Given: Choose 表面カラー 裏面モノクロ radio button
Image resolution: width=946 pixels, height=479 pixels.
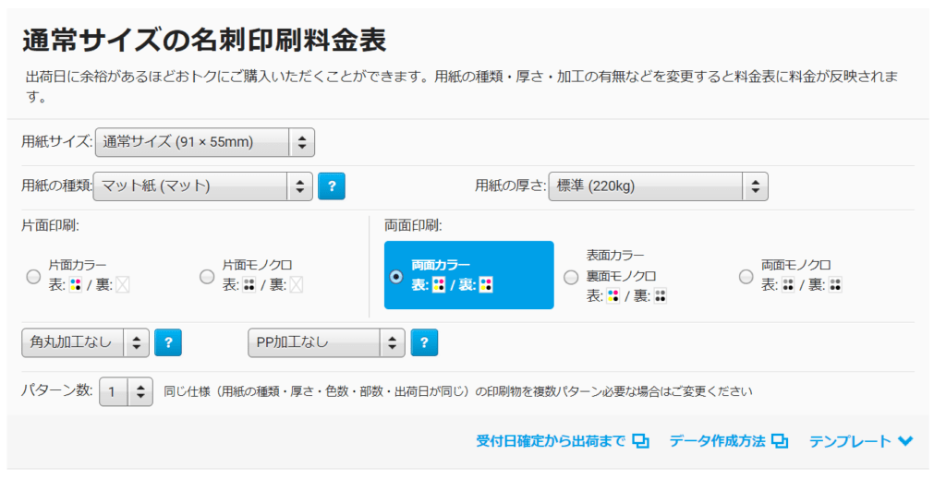Looking at the screenshot, I should (x=571, y=277).
